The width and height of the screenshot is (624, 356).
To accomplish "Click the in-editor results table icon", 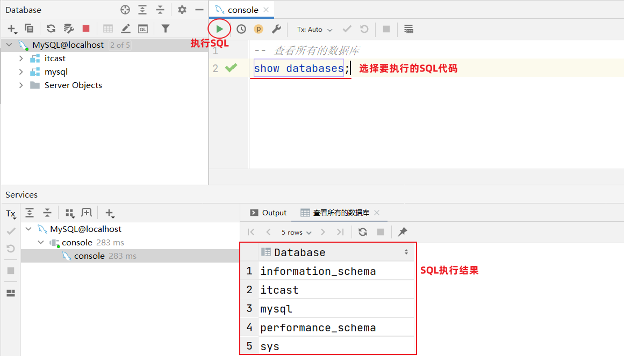I will (x=408, y=29).
